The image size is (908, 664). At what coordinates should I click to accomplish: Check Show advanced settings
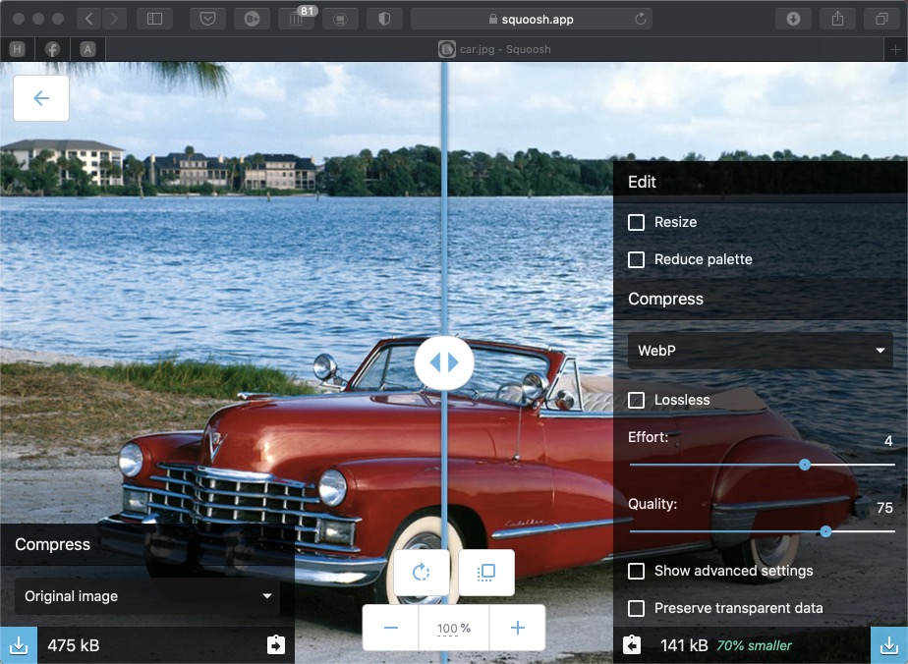[x=637, y=571]
